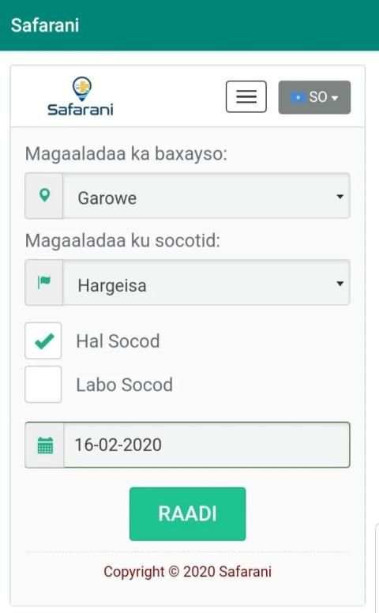Select the Labo Socod label text
Viewport: 379px width, 613px height.
[124, 385]
